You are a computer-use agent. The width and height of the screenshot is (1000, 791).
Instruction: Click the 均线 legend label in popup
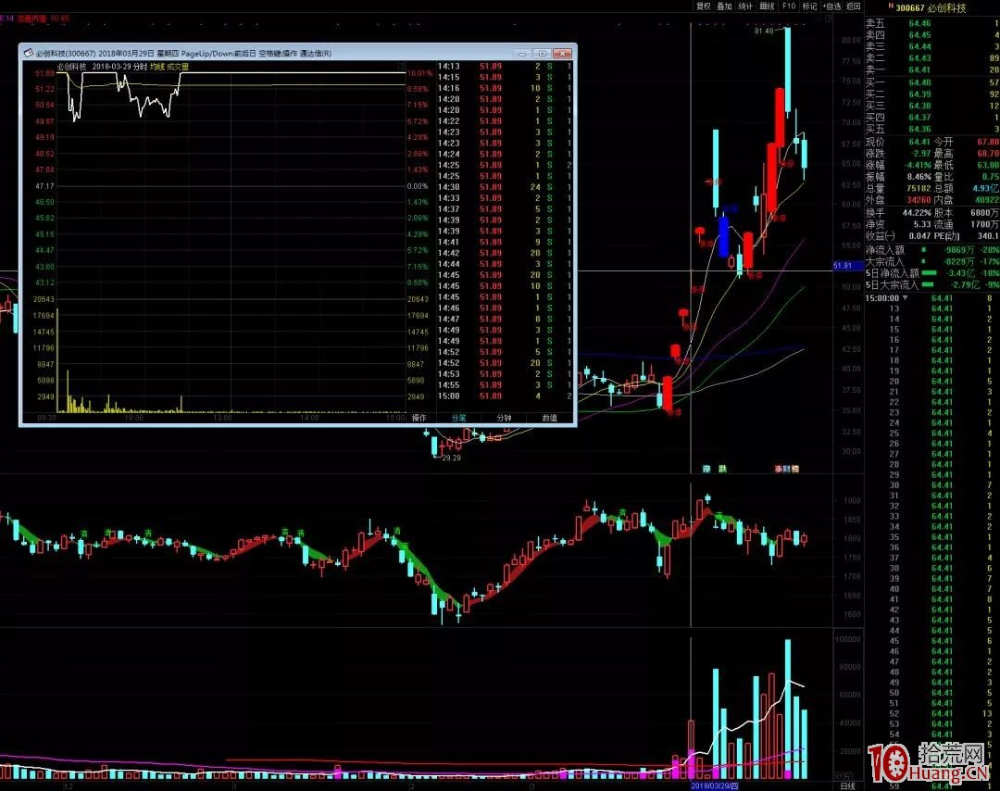point(156,67)
